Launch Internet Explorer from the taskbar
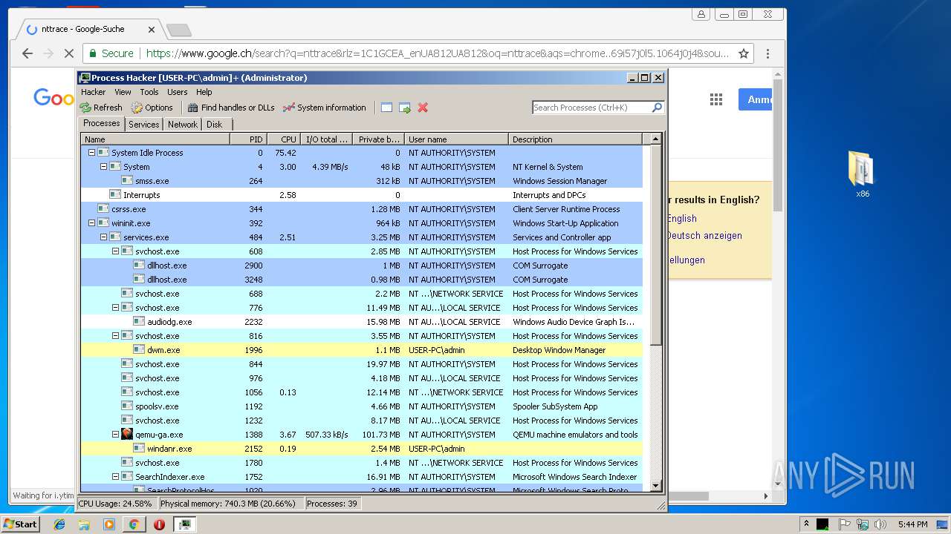This screenshot has width=951, height=534. point(59,524)
